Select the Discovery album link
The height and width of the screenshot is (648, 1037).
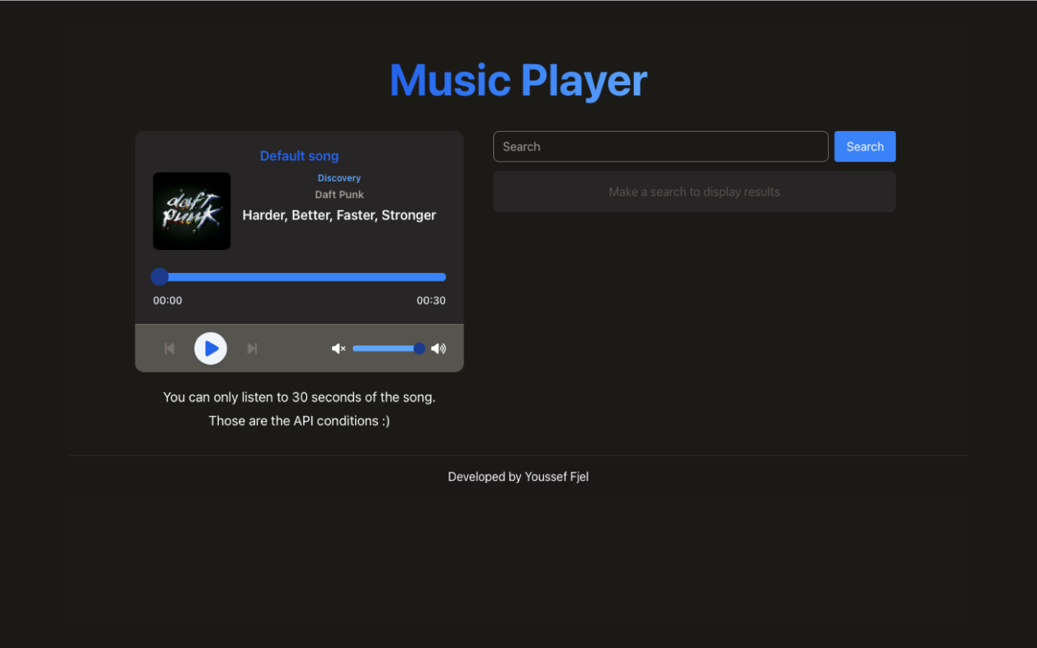[339, 178]
